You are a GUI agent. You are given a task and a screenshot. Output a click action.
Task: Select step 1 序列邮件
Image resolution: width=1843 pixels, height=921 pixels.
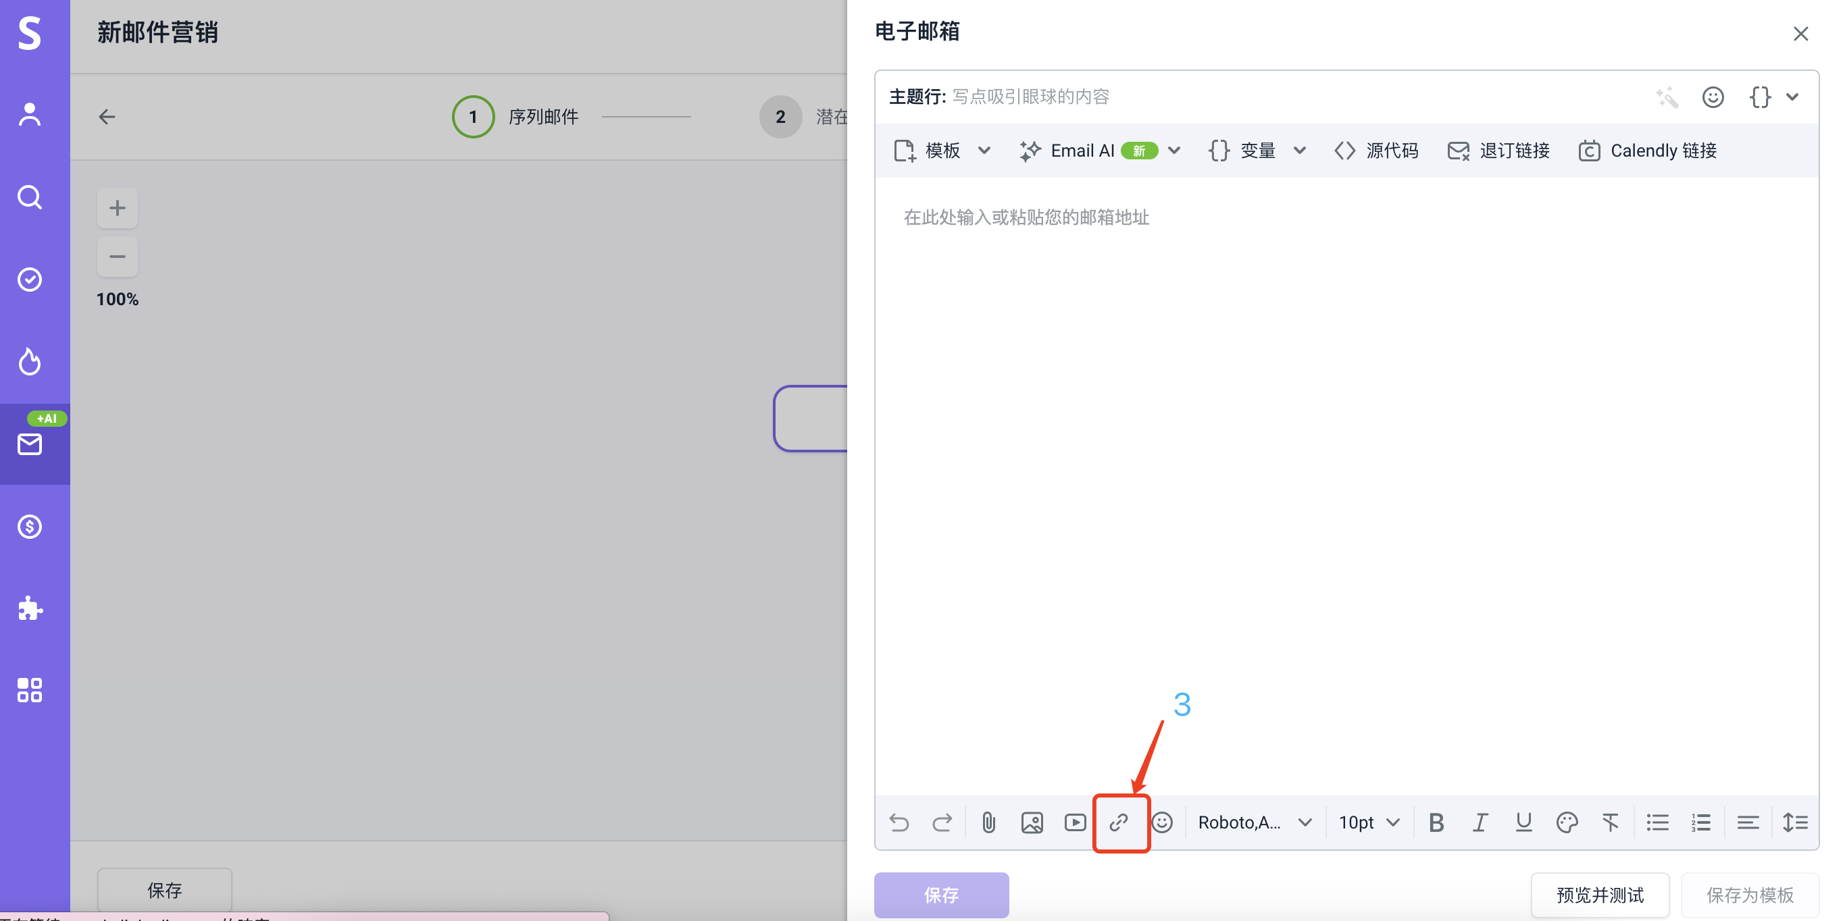tap(516, 117)
